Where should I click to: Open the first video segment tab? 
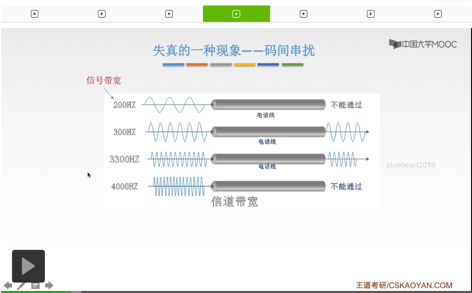pos(35,14)
